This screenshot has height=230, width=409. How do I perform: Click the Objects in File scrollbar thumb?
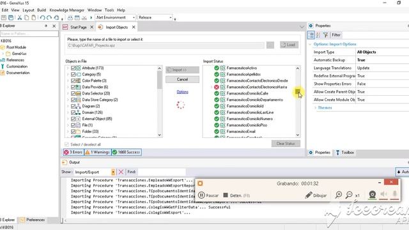159,80
